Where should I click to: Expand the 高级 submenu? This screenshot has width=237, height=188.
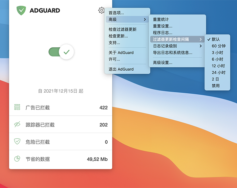[127, 20]
